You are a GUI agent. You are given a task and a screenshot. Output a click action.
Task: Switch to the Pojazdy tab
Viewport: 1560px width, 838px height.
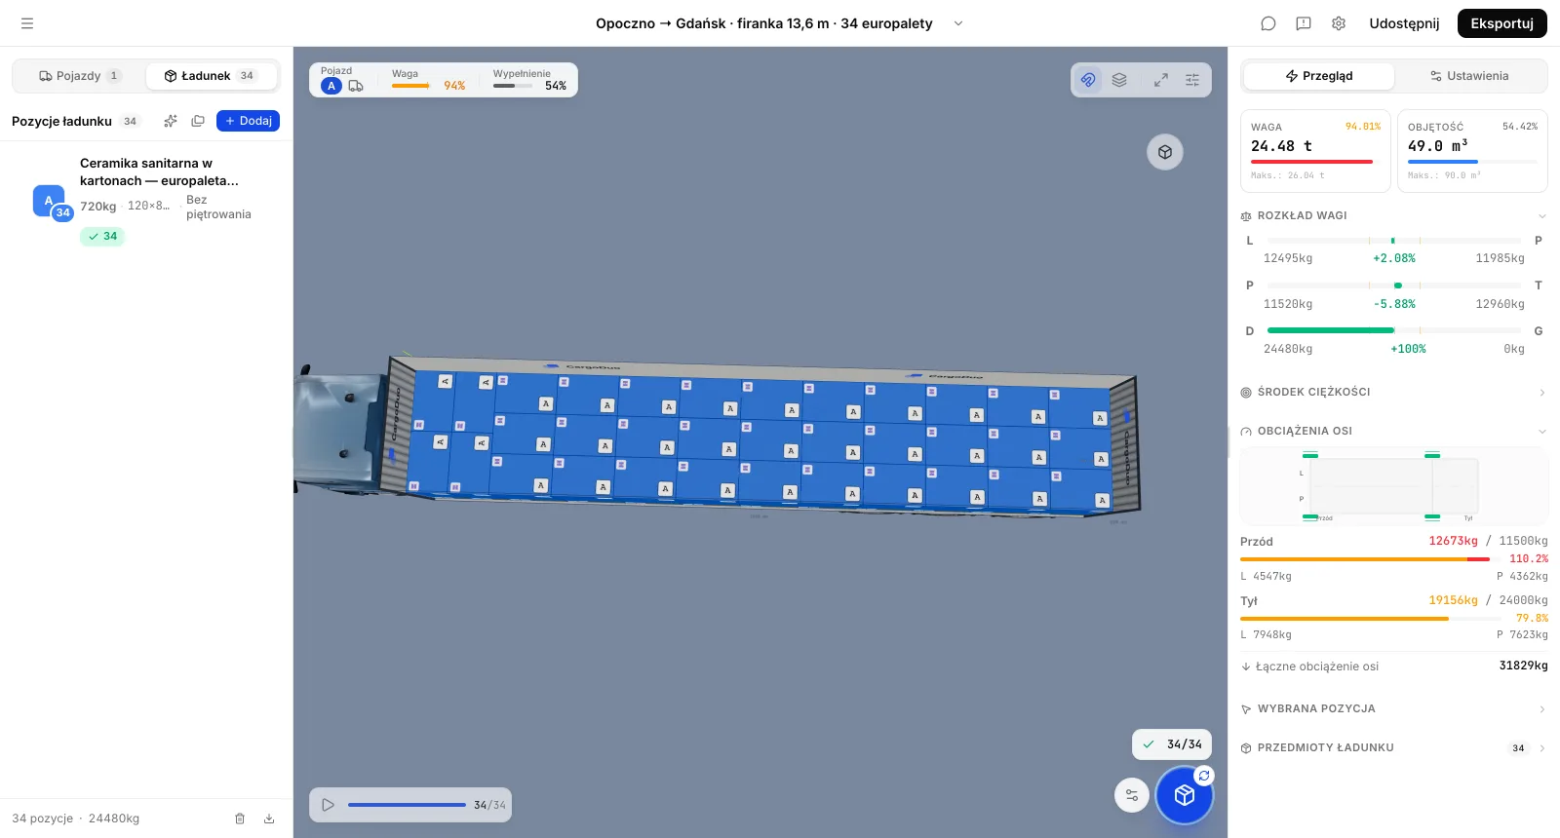79,76
